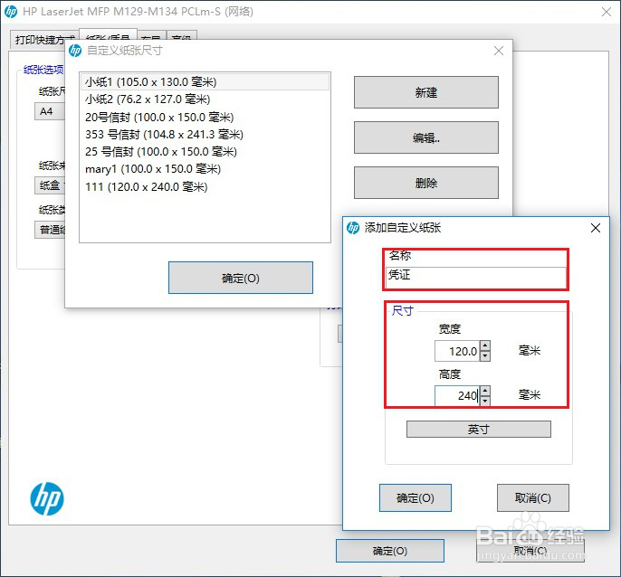Switch units with the 英寸 button
Image resolution: width=621 pixels, height=577 pixels.
[478, 429]
